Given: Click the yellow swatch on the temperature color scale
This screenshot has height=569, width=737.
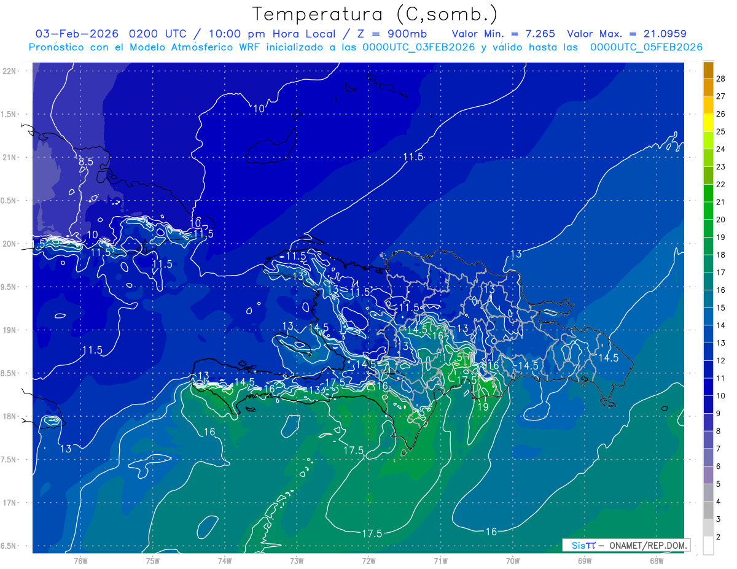Looking at the screenshot, I should coord(708,122).
